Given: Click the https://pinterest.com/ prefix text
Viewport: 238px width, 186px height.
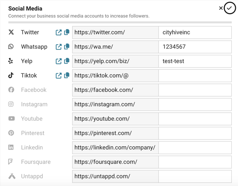Looking at the screenshot, I should coord(103,133).
